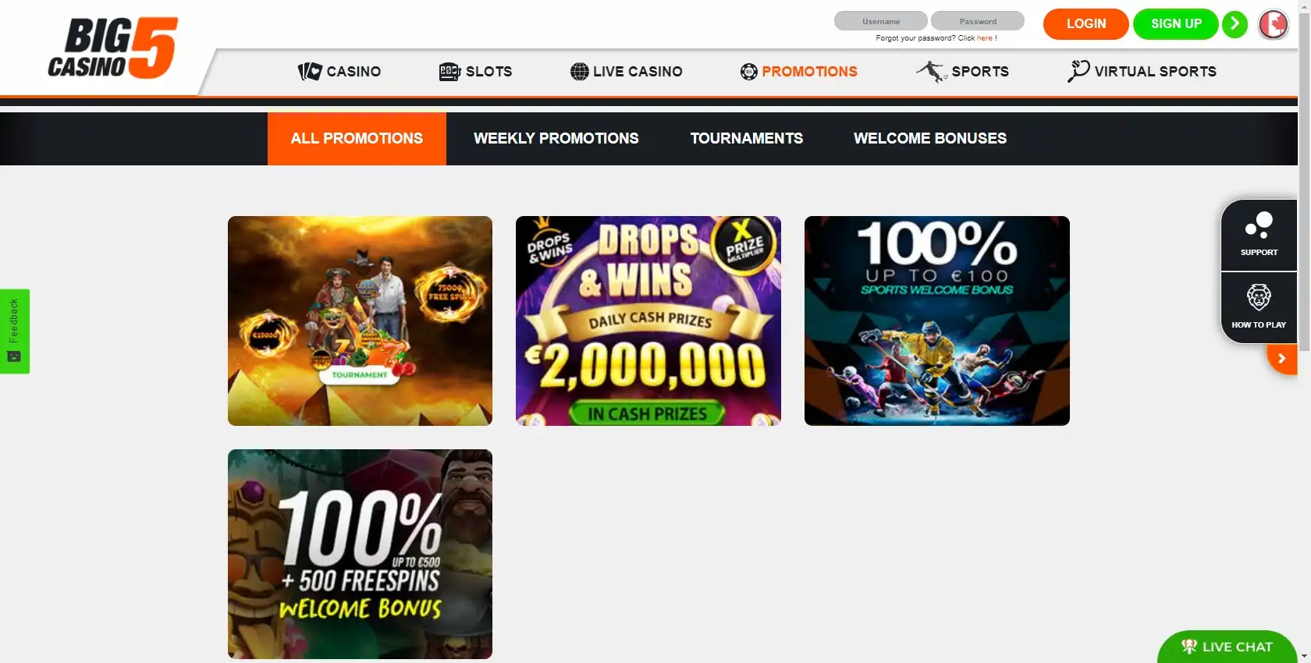Open the 100% Sports Welcome Bonus banner
1311x663 pixels.
[x=937, y=321]
